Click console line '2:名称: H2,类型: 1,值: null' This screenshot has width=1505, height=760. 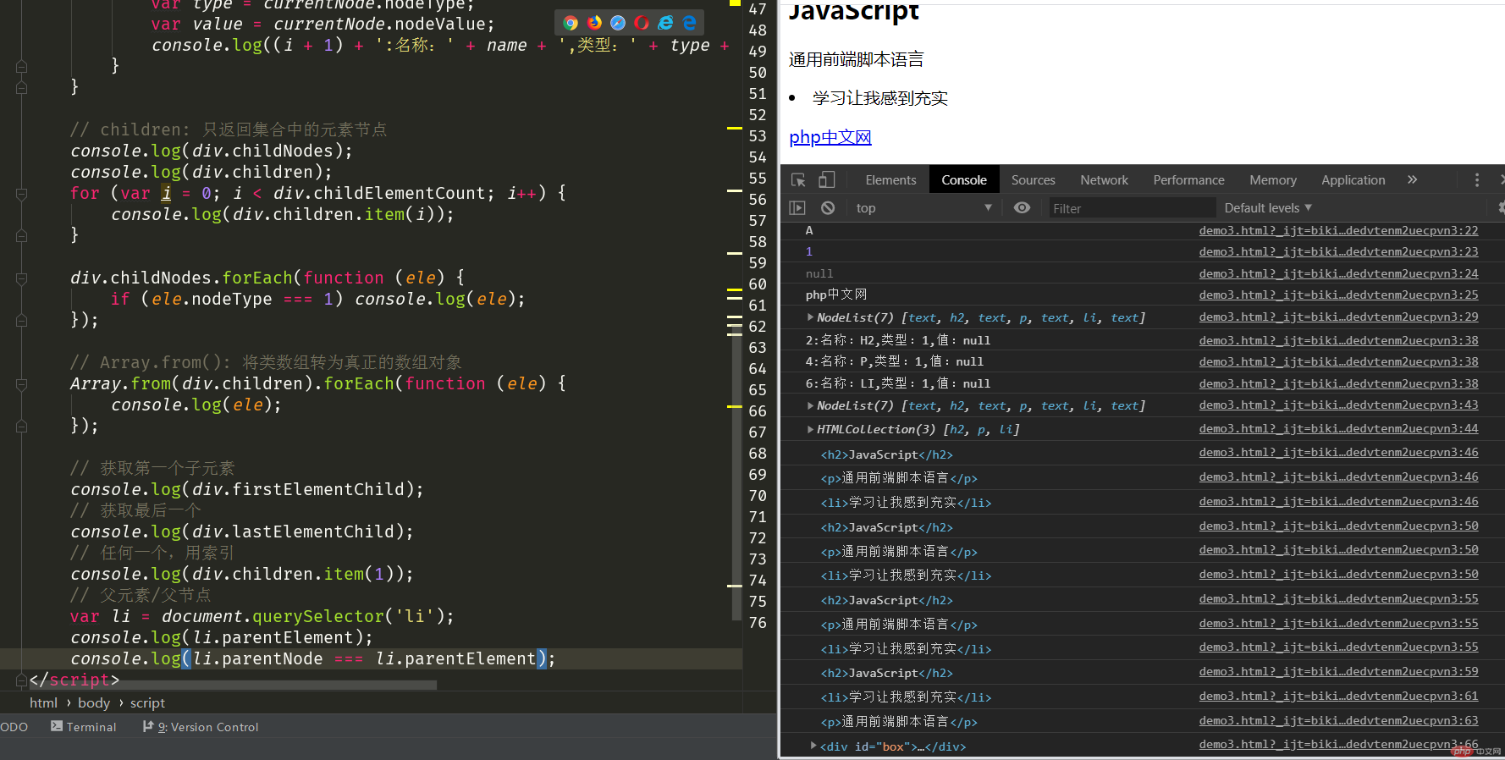[x=897, y=339]
